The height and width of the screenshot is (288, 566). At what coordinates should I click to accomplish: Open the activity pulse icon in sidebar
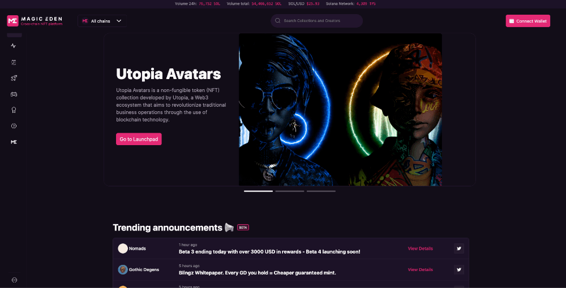[x=14, y=46]
